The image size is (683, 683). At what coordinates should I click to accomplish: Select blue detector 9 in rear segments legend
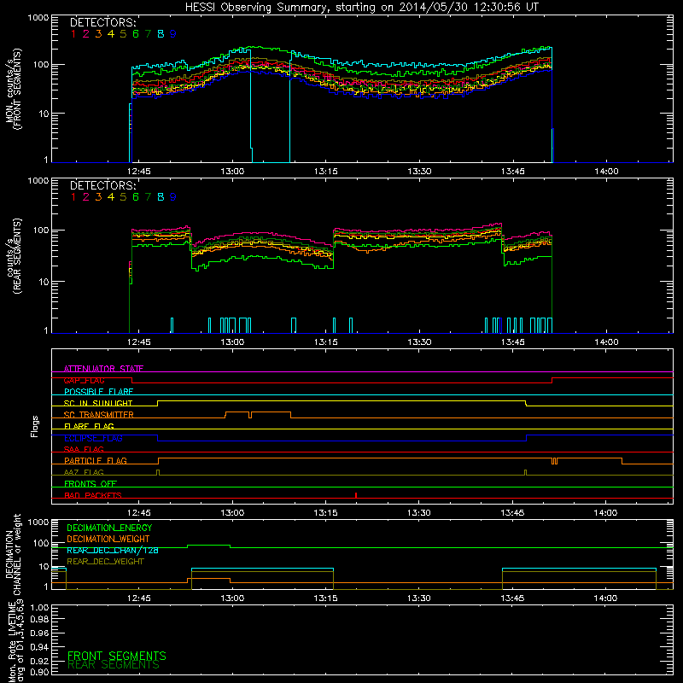click(173, 197)
